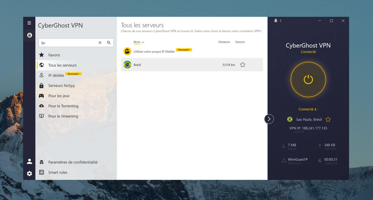The width and height of the screenshot is (373, 200).
Task: Clear the search field with X
Action: tap(100, 43)
